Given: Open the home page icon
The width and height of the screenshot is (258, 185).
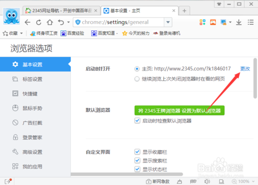Looking at the screenshot, I should point(50,22).
